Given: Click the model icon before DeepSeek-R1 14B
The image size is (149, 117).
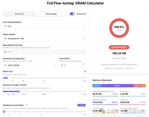Looking at the screenshot, I should [5, 39].
